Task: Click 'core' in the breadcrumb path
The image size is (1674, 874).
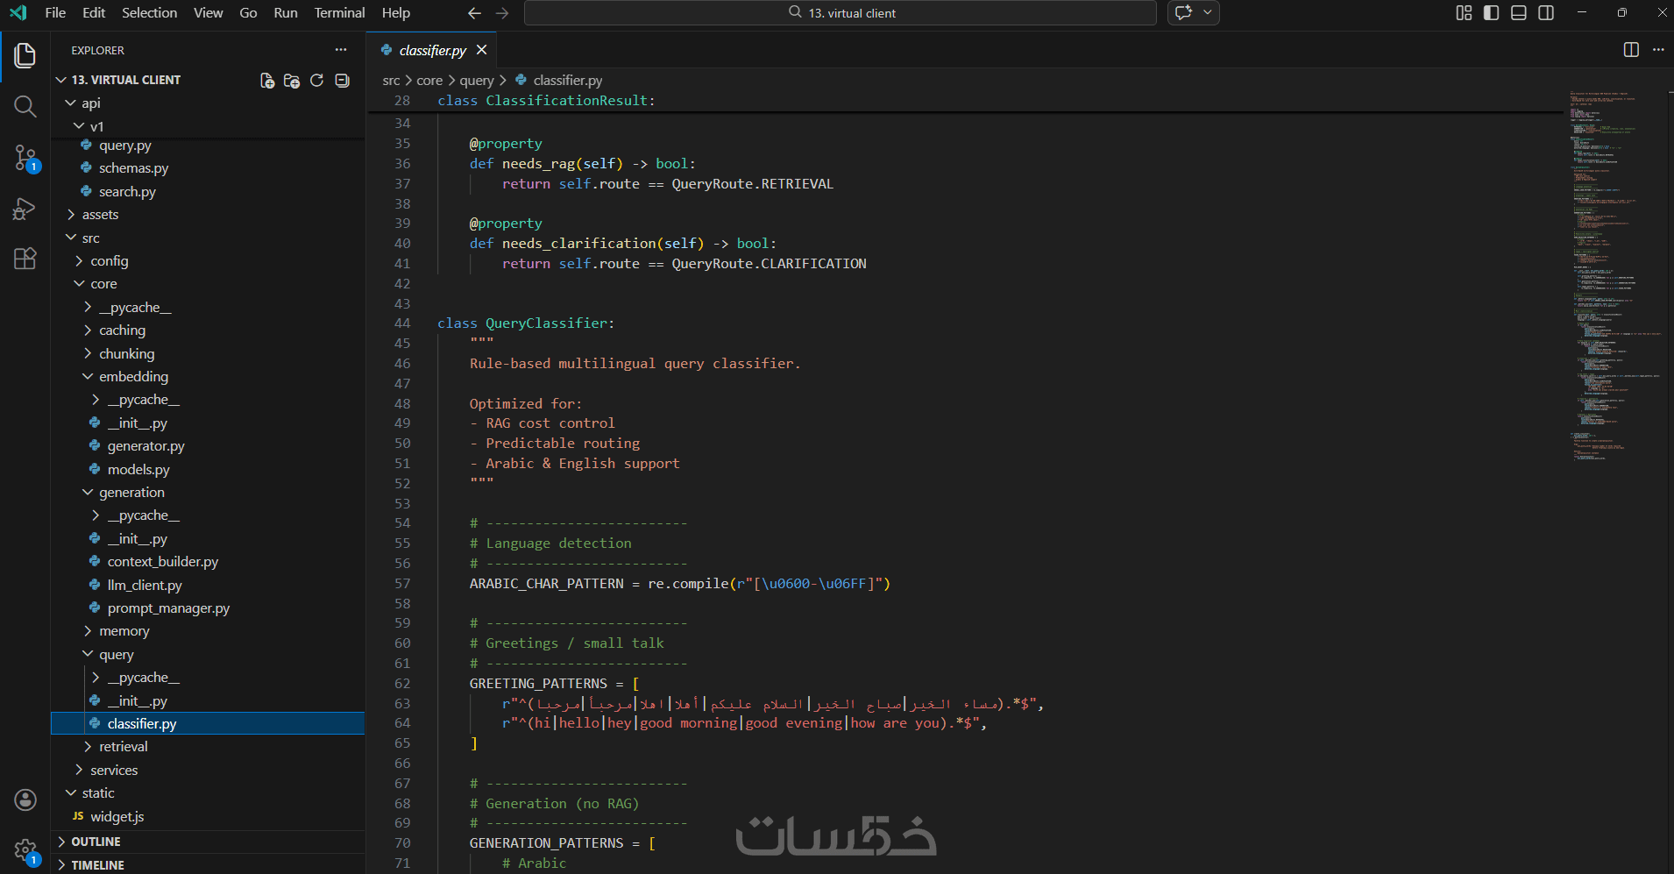Action: (x=429, y=81)
